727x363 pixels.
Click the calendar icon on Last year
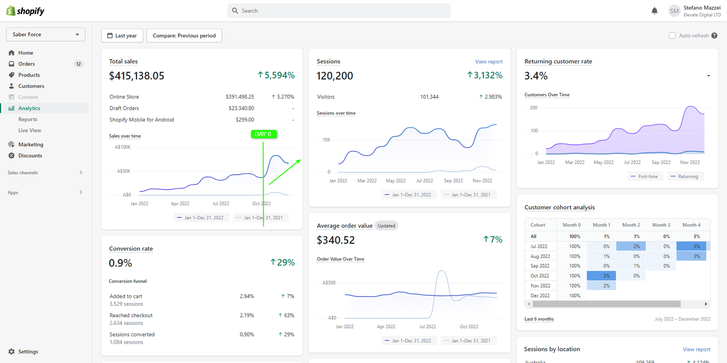tap(110, 35)
